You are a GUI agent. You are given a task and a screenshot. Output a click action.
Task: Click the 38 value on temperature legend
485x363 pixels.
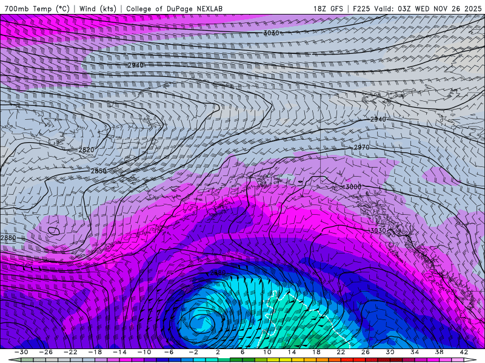coord(439,352)
